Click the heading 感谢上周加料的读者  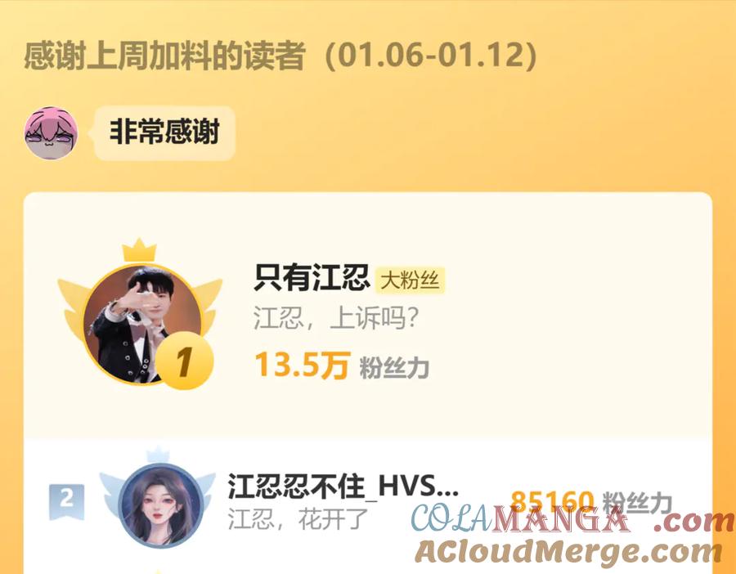click(x=164, y=56)
